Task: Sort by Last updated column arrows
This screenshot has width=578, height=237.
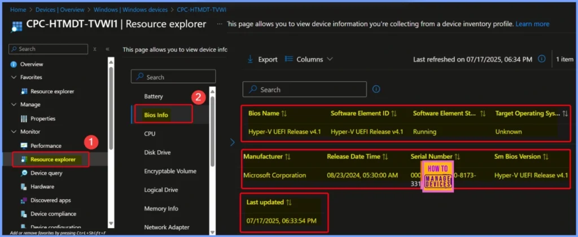Action: (288, 203)
